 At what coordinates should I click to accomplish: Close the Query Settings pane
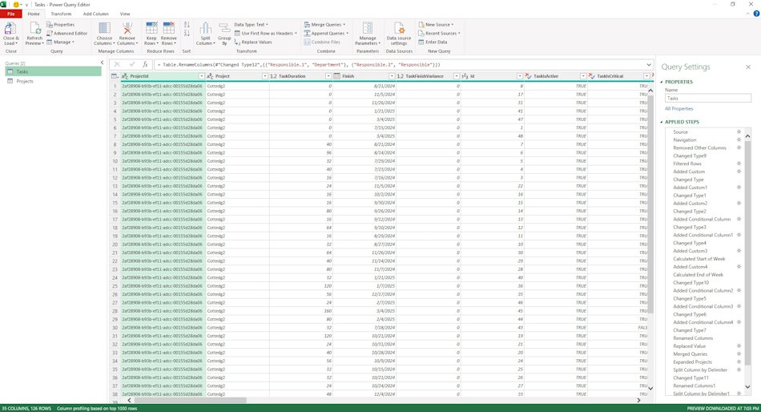(748, 67)
